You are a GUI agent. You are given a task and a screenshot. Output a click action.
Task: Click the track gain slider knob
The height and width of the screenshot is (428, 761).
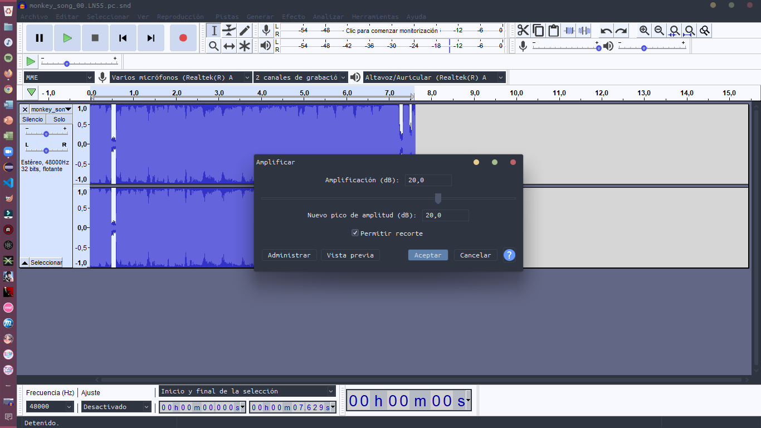pos(46,134)
